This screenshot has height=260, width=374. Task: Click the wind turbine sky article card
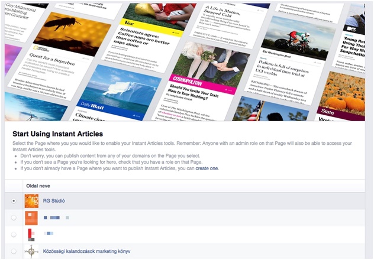coord(36,107)
